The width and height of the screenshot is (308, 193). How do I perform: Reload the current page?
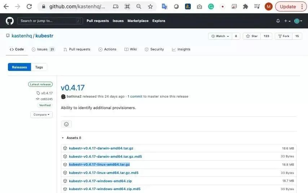29,7
